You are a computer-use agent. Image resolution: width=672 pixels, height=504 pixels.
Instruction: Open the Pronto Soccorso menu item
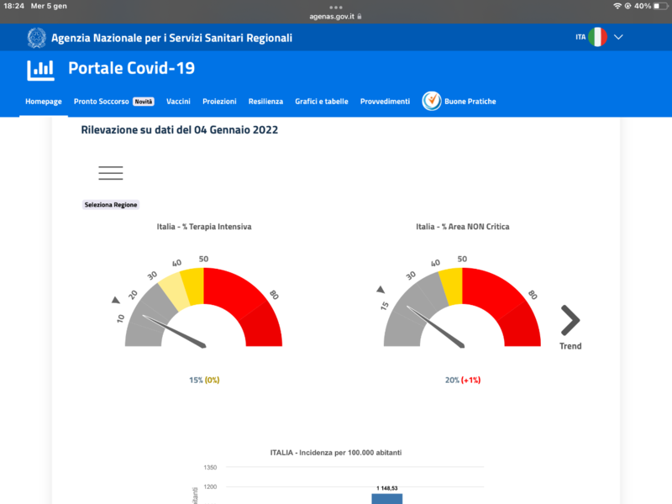102,102
